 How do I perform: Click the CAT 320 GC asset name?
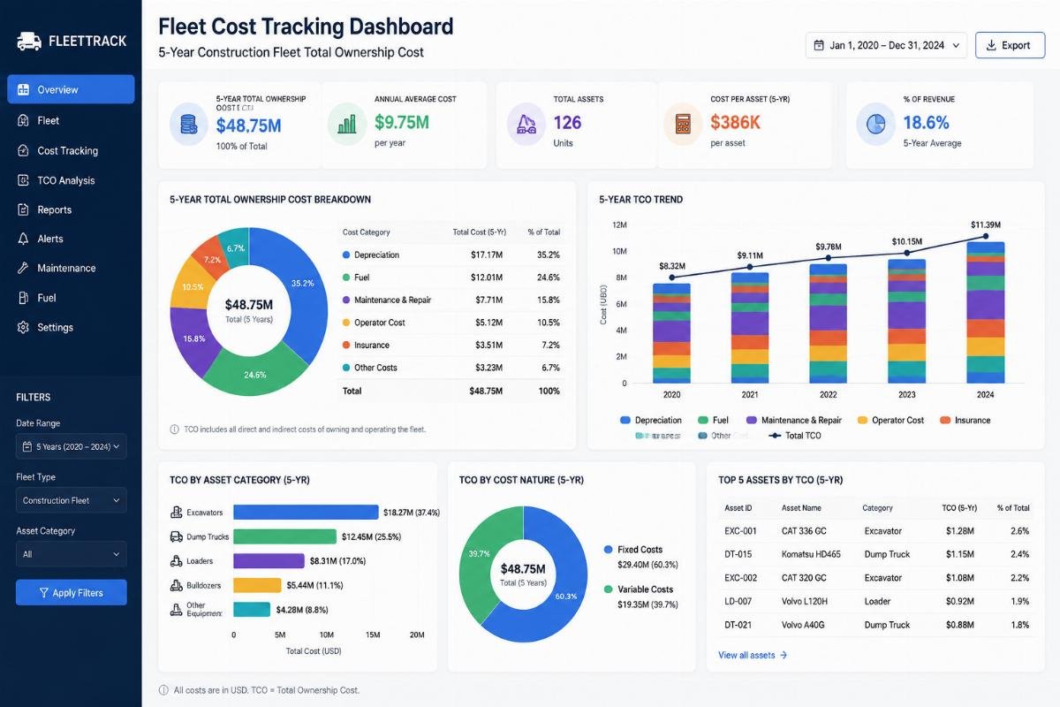click(x=804, y=578)
